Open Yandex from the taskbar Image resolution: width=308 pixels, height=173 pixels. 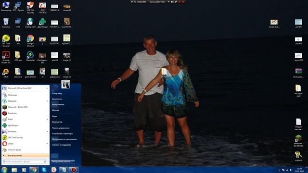pyautogui.click(x=54, y=170)
